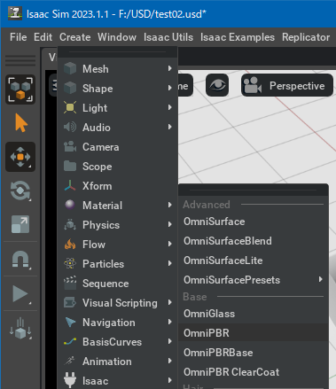Open the Perspective camera dropdown

tap(287, 85)
